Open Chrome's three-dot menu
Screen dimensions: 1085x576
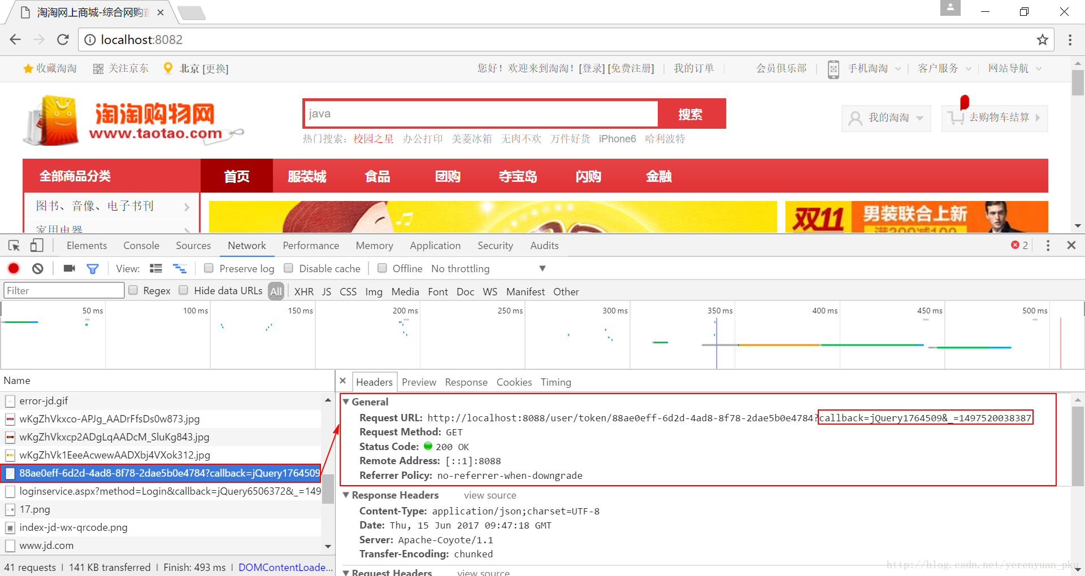(1070, 40)
